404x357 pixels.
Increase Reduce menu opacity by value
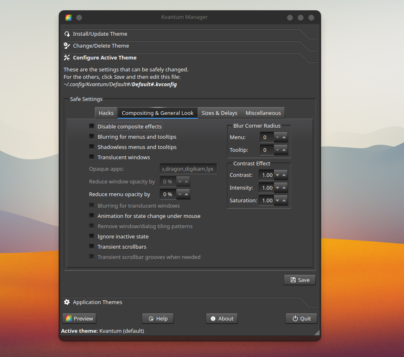pos(187,195)
